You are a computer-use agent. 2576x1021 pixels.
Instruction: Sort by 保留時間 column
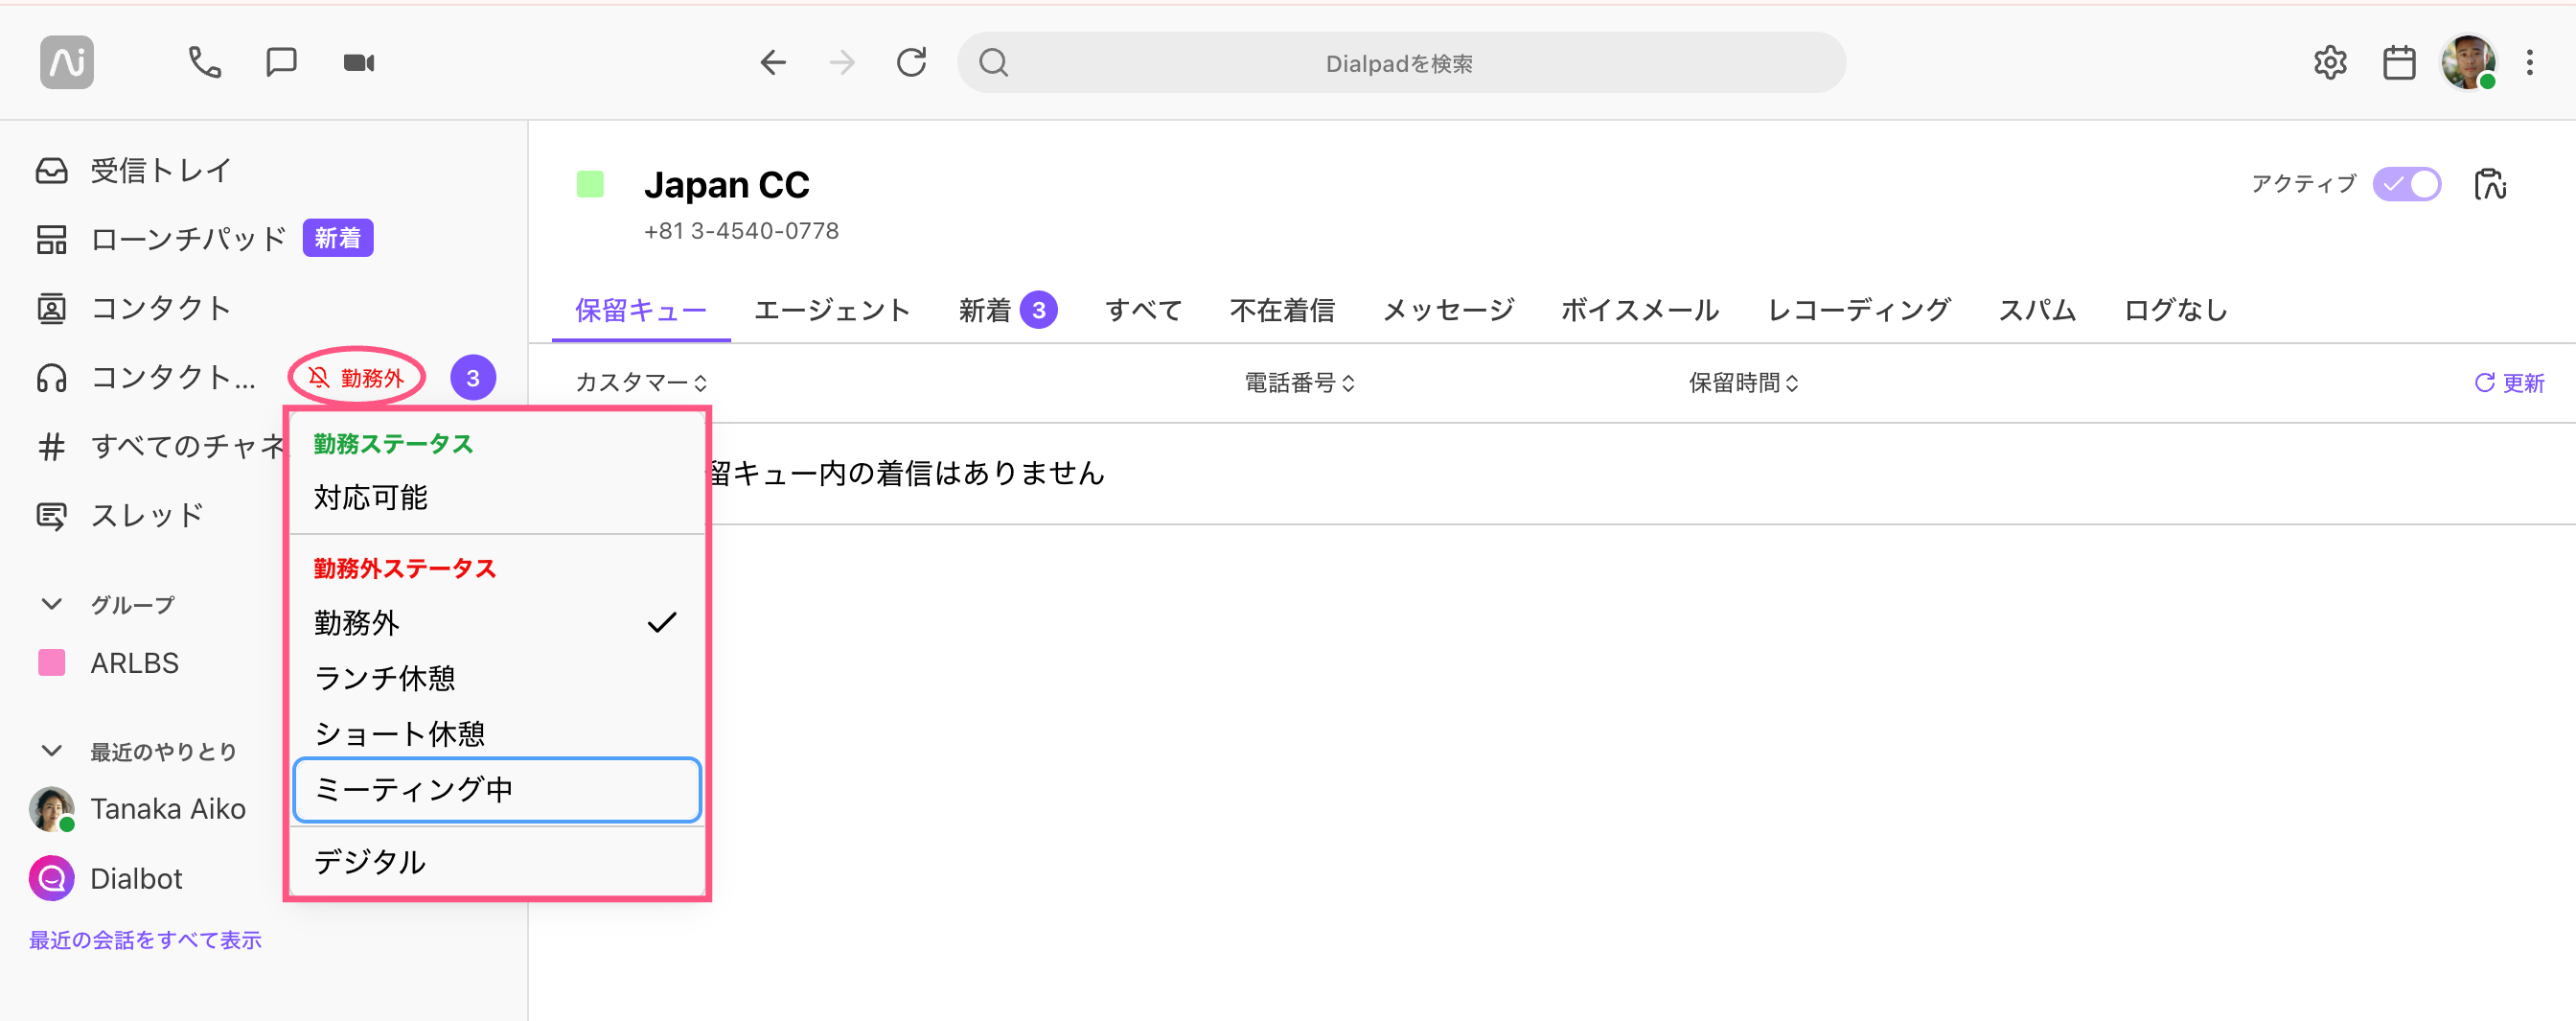(x=1744, y=383)
